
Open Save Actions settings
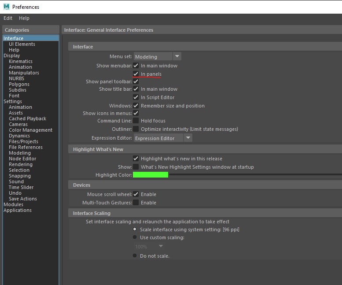click(23, 199)
